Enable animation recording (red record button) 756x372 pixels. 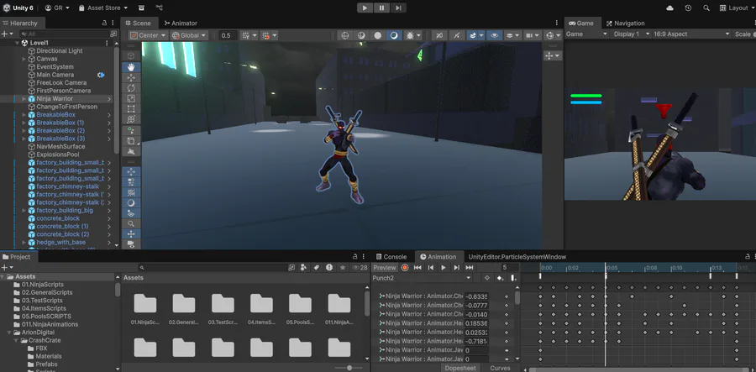point(405,267)
